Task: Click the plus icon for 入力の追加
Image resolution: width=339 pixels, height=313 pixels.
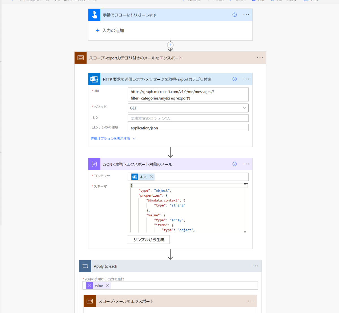Action: (x=97, y=31)
